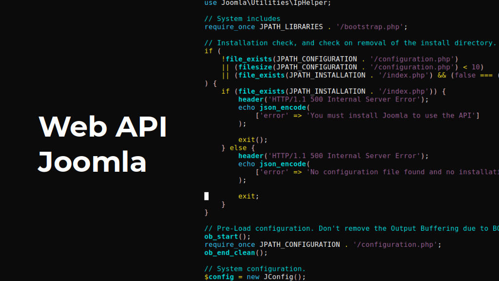Click the first 'echo json_encode(' line

point(274,108)
